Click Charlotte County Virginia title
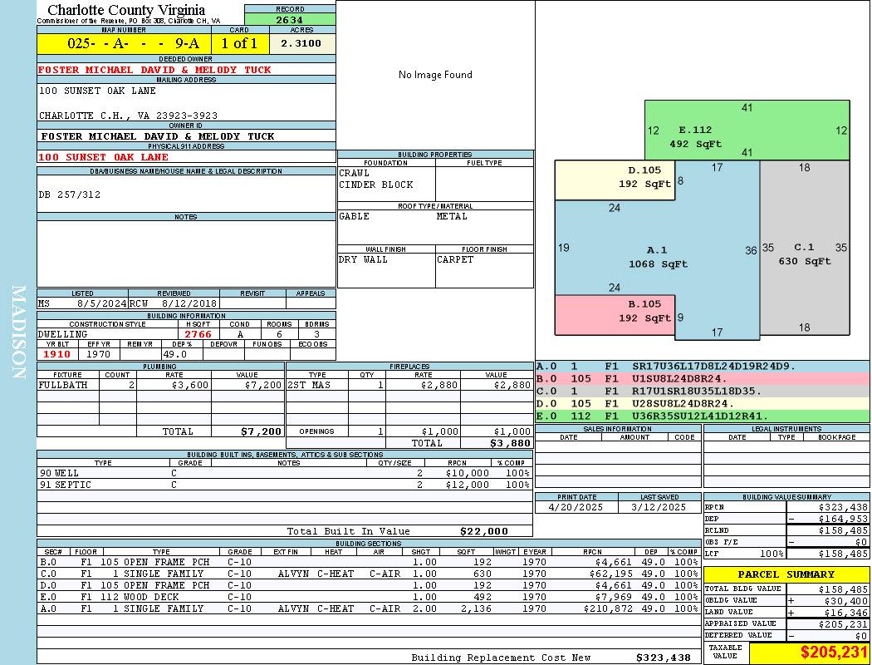Image resolution: width=872 pixels, height=665 pixels. click(126, 10)
